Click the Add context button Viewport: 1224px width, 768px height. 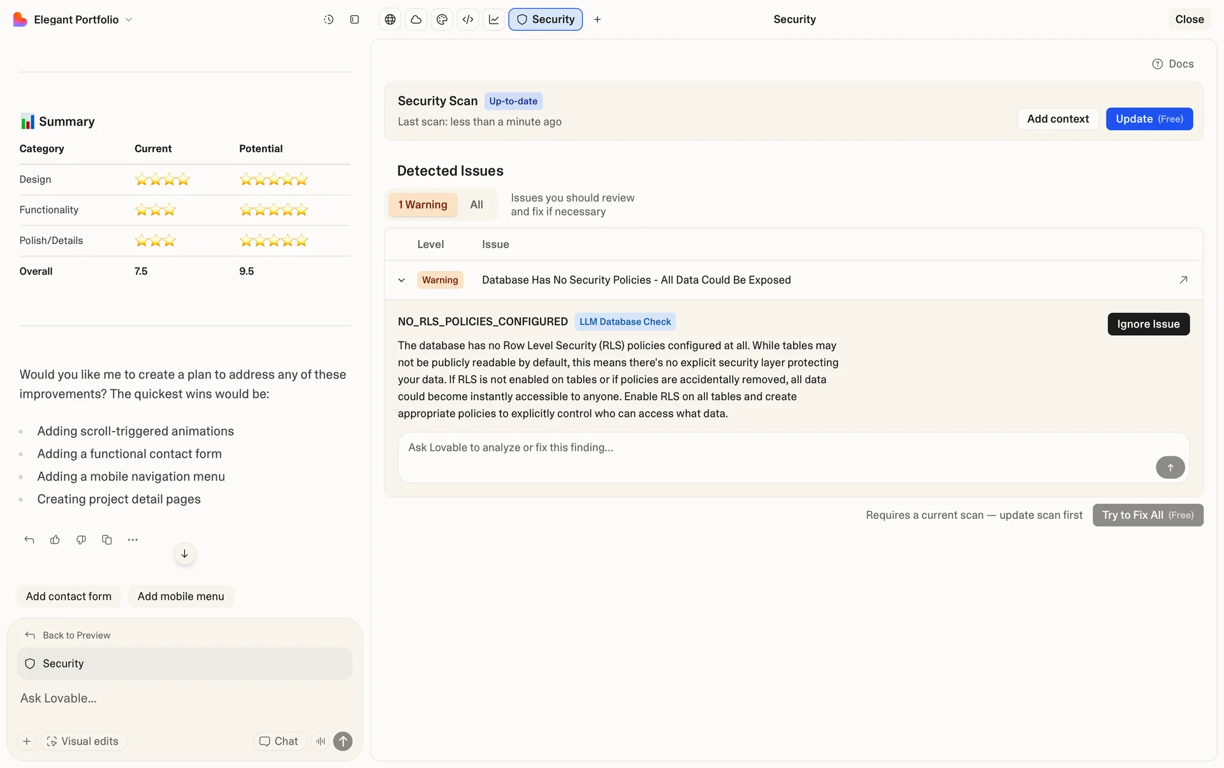(x=1058, y=119)
